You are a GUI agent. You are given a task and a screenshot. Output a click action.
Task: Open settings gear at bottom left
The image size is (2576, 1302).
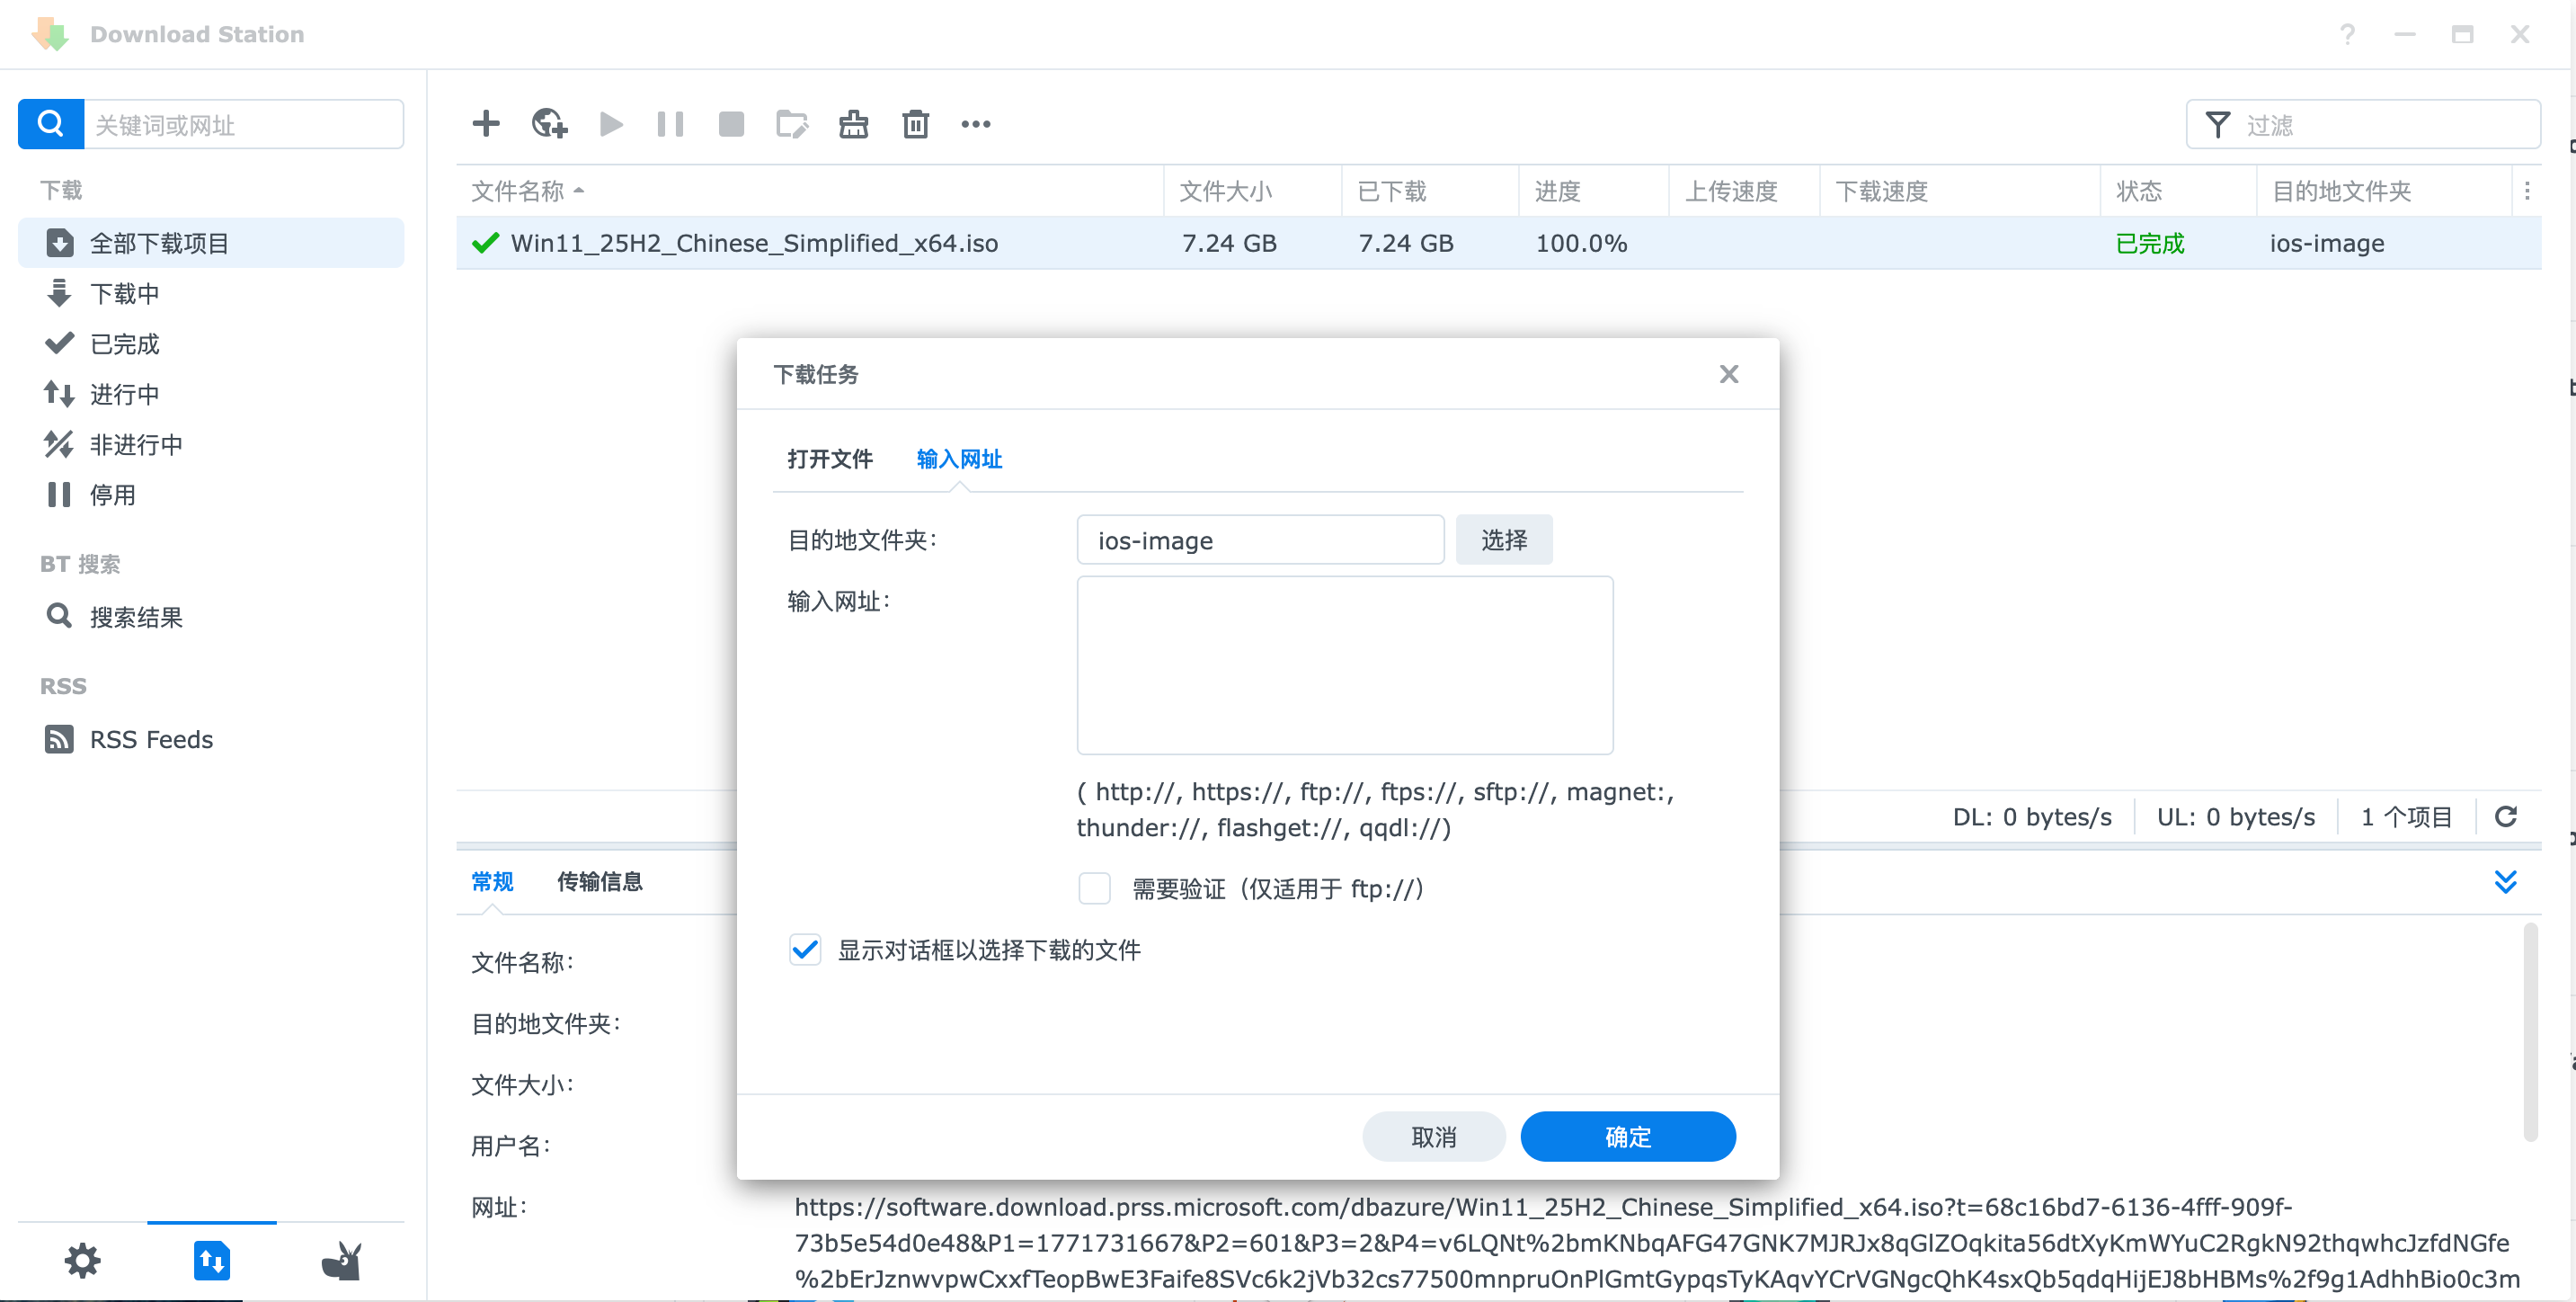click(x=82, y=1261)
